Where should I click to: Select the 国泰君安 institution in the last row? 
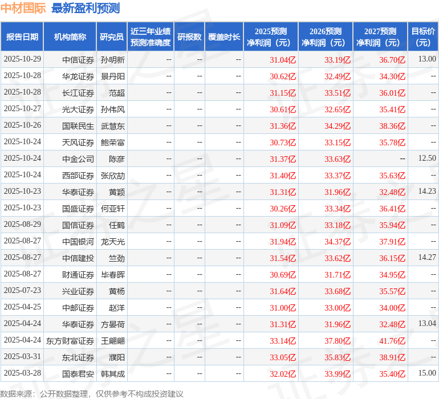(x=78, y=374)
